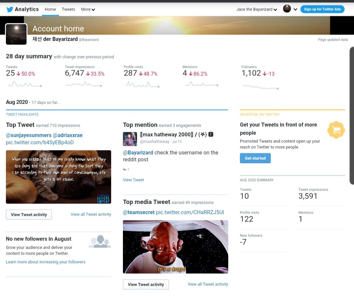Open the cat and dog quote image
The height and width of the screenshot is (297, 354).
tap(58, 177)
